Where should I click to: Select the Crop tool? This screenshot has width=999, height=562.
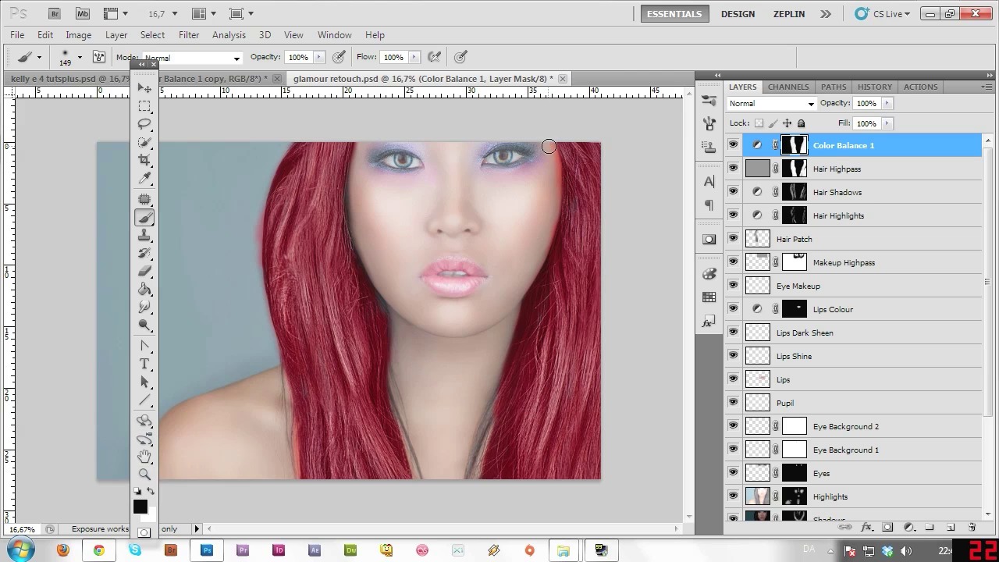[x=144, y=160]
